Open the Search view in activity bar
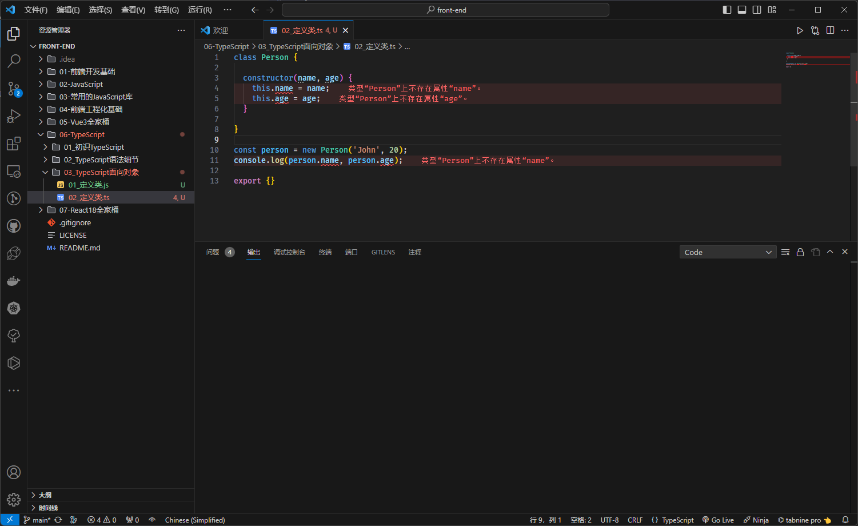 coord(14,61)
